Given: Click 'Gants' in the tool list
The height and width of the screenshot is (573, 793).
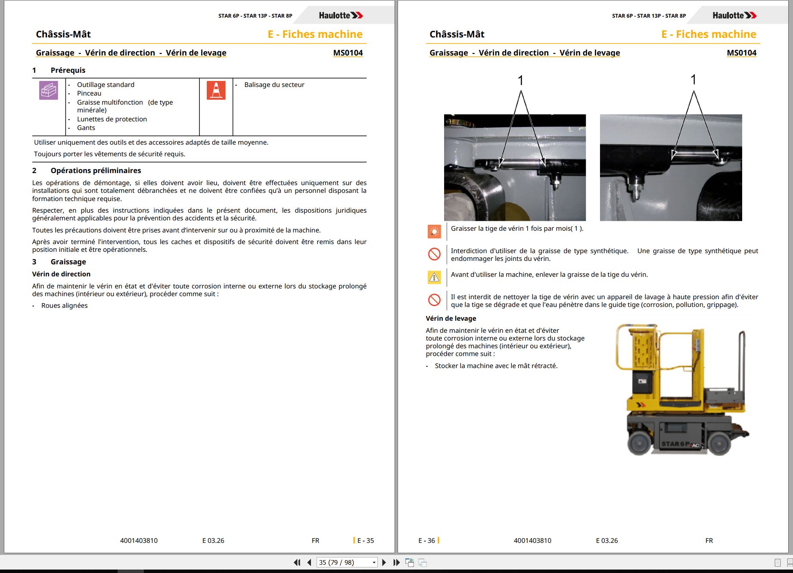Looking at the screenshot, I should pyautogui.click(x=86, y=128).
